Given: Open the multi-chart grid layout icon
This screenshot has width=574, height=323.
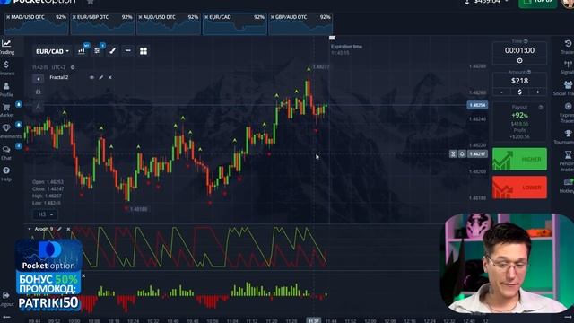Looking at the screenshot, I should [x=143, y=51].
